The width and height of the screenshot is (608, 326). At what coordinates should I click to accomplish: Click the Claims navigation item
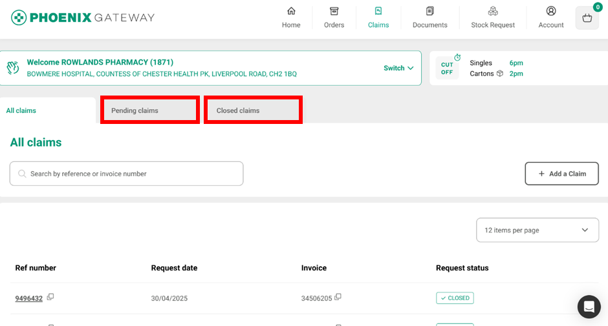(x=378, y=17)
